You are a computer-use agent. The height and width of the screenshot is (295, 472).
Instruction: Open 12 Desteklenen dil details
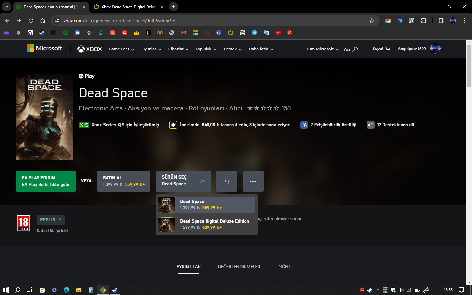[390, 125]
